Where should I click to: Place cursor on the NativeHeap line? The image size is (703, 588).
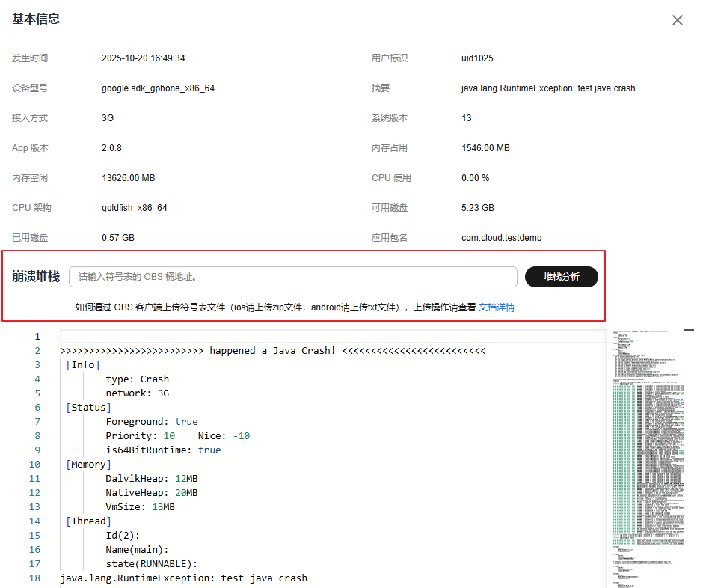tap(151, 493)
